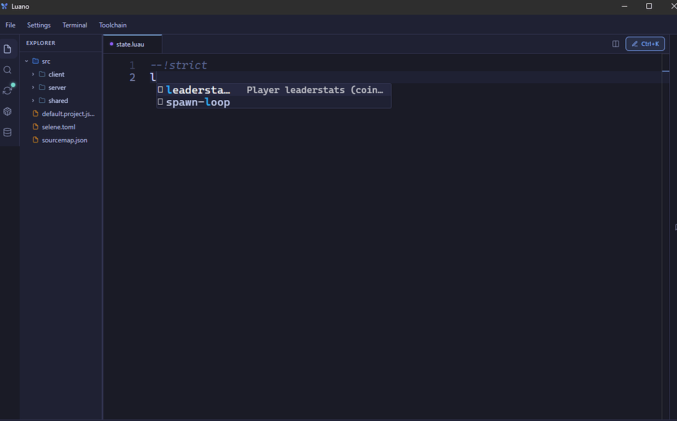This screenshot has width=677, height=421.
Task: Open the Sync icon with green dot
Action: tap(7, 90)
